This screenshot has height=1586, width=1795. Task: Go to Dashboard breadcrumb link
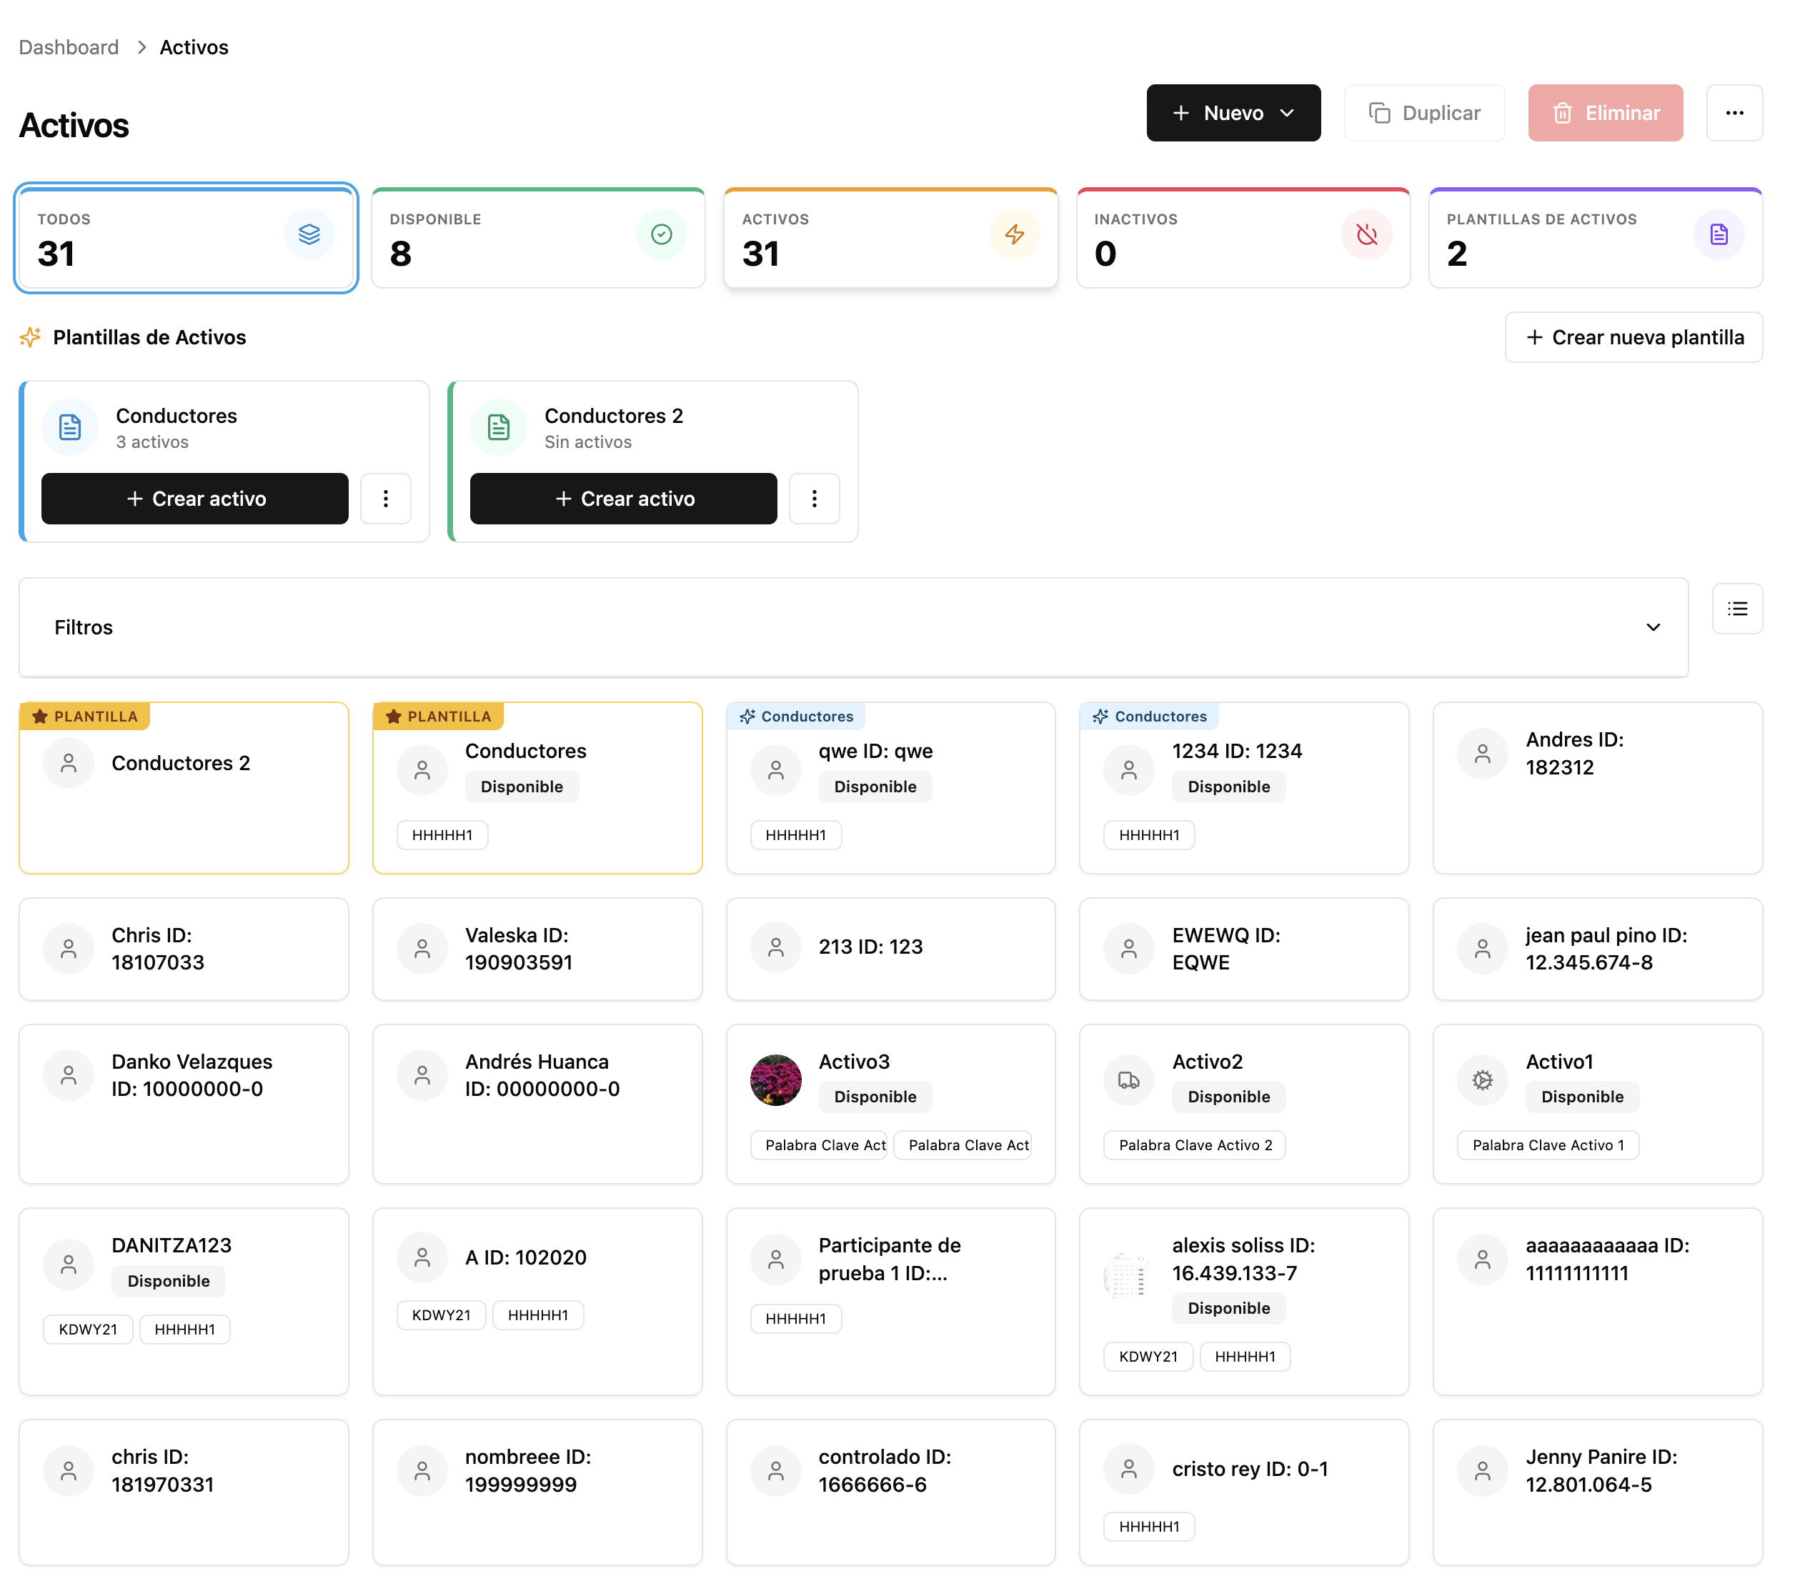69,47
